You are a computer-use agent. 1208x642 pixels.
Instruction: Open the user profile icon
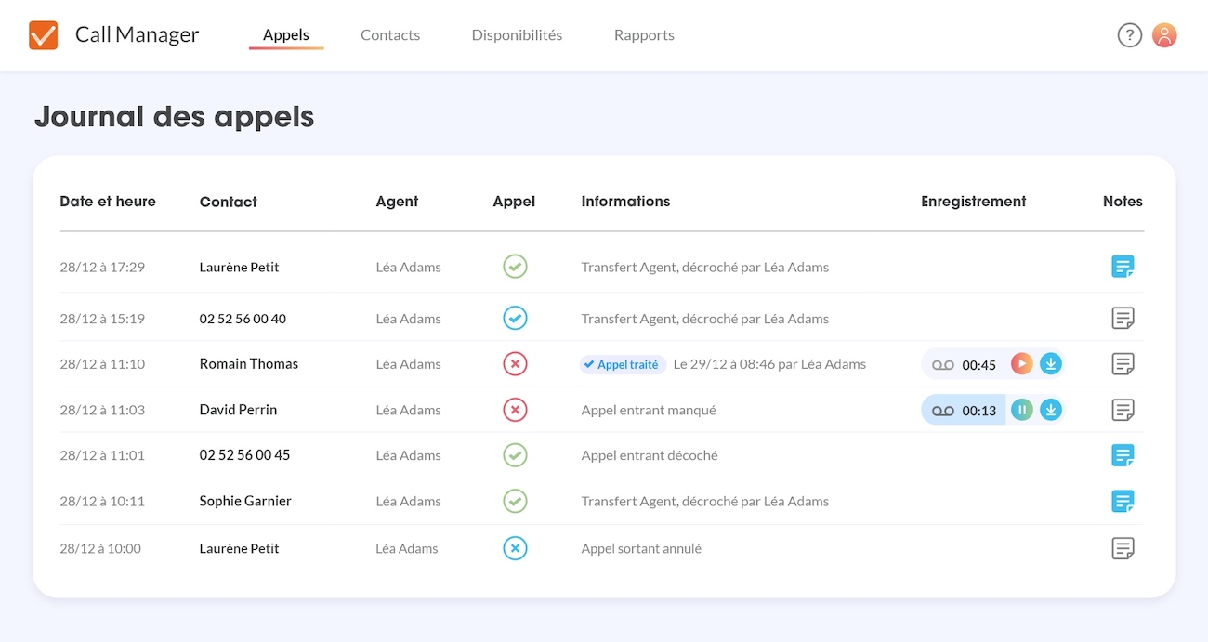pyautogui.click(x=1164, y=34)
